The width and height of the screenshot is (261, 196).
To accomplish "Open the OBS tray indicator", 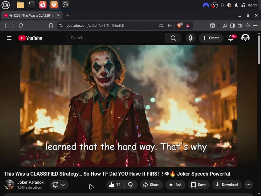I will coord(215,5).
